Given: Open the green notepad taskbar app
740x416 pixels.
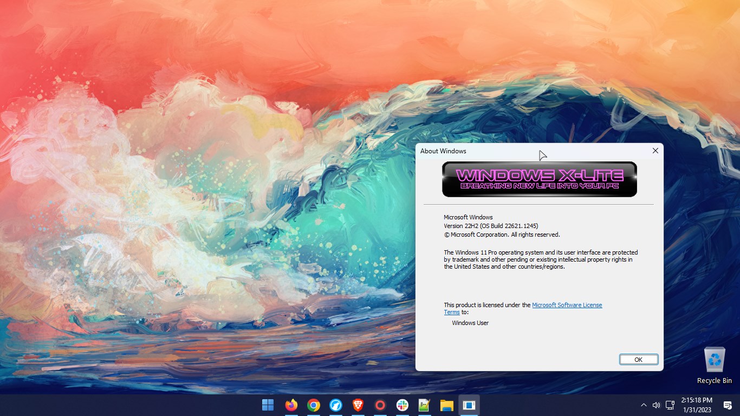Looking at the screenshot, I should pos(424,405).
